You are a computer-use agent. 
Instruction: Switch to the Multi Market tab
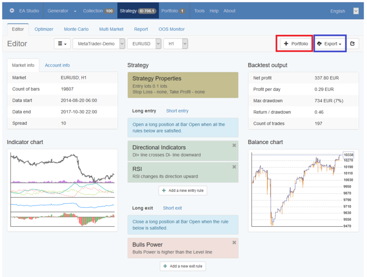pyautogui.click(x=111, y=29)
